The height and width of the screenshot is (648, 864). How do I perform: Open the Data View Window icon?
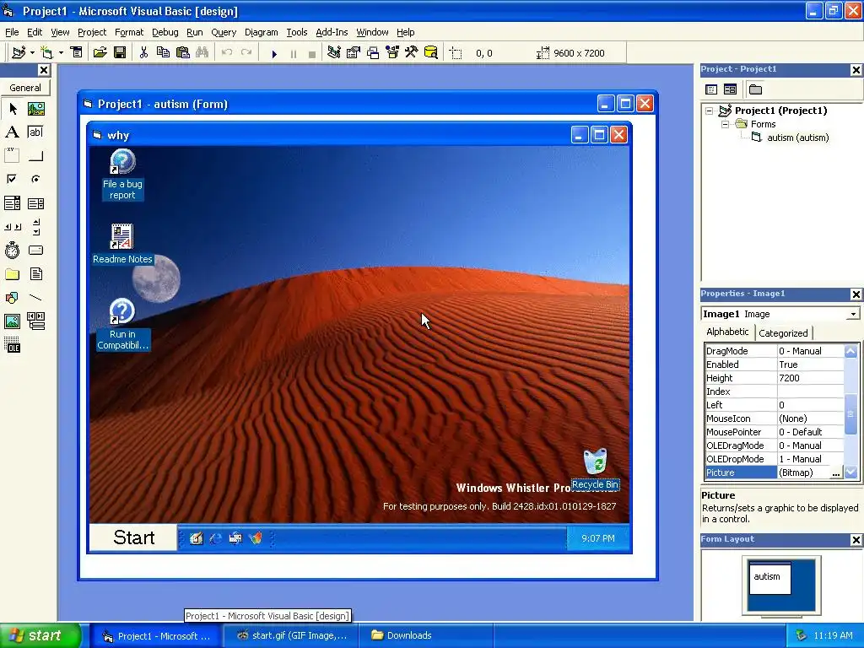(431, 52)
